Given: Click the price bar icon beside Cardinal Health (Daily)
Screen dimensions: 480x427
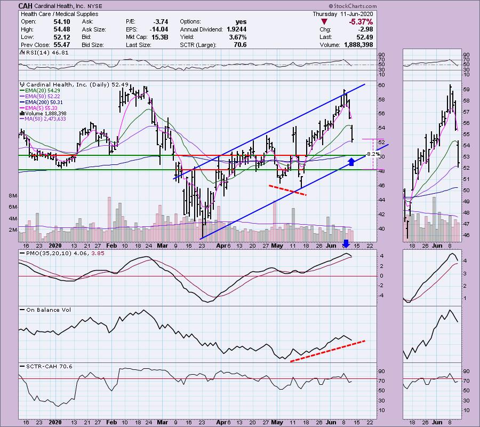Looking at the screenshot, I should point(22,84).
